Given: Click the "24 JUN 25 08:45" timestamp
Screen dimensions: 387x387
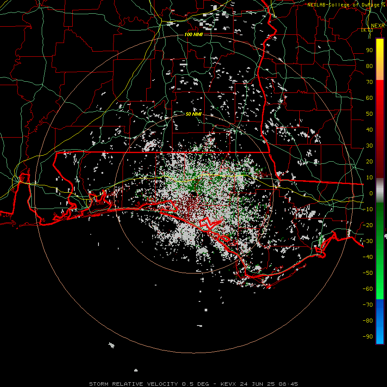Looking at the screenshot, I should pyautogui.click(x=269, y=384).
